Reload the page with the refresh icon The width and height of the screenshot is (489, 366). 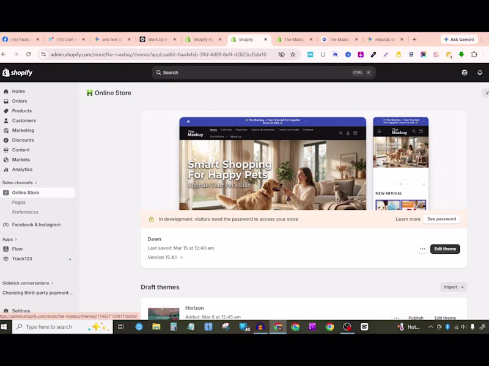click(28, 54)
